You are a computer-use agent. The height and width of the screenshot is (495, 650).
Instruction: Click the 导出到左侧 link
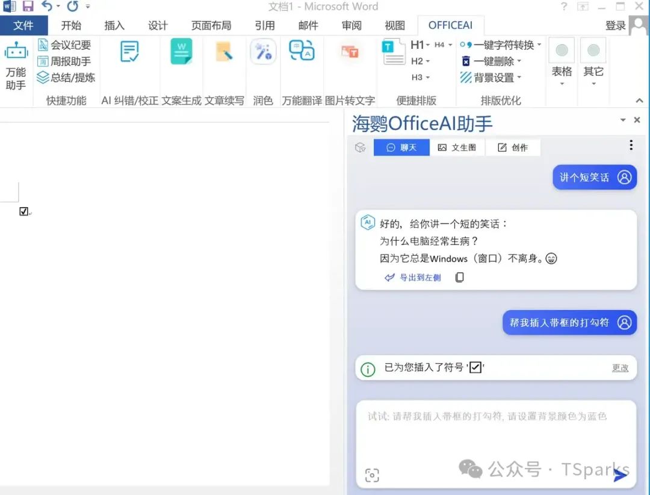[413, 277]
